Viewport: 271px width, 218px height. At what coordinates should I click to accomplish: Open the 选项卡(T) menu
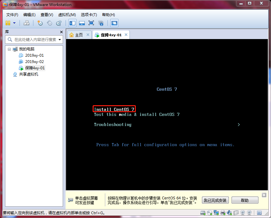89,15
